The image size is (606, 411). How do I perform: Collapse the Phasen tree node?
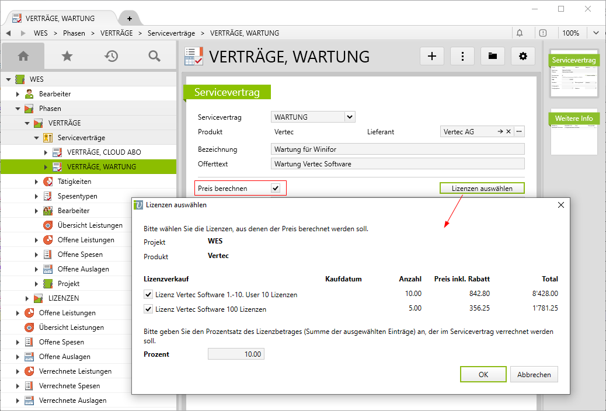pyautogui.click(x=18, y=109)
